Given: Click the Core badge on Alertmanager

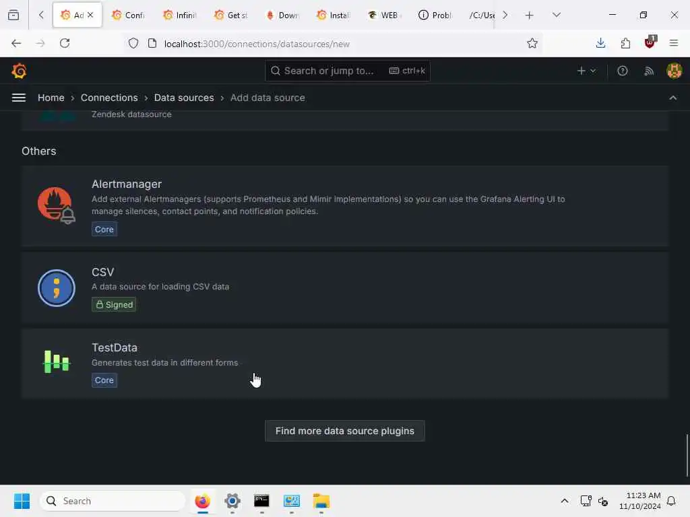Looking at the screenshot, I should tap(104, 229).
